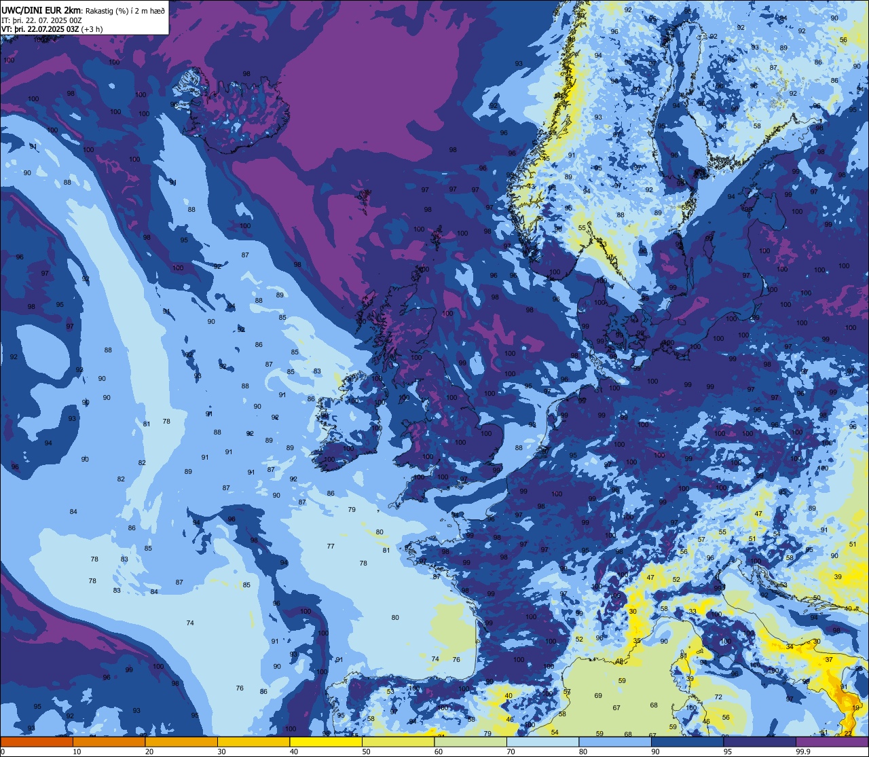
Task: Click the dark orange 0–10 legend segment
Action: [x=37, y=741]
